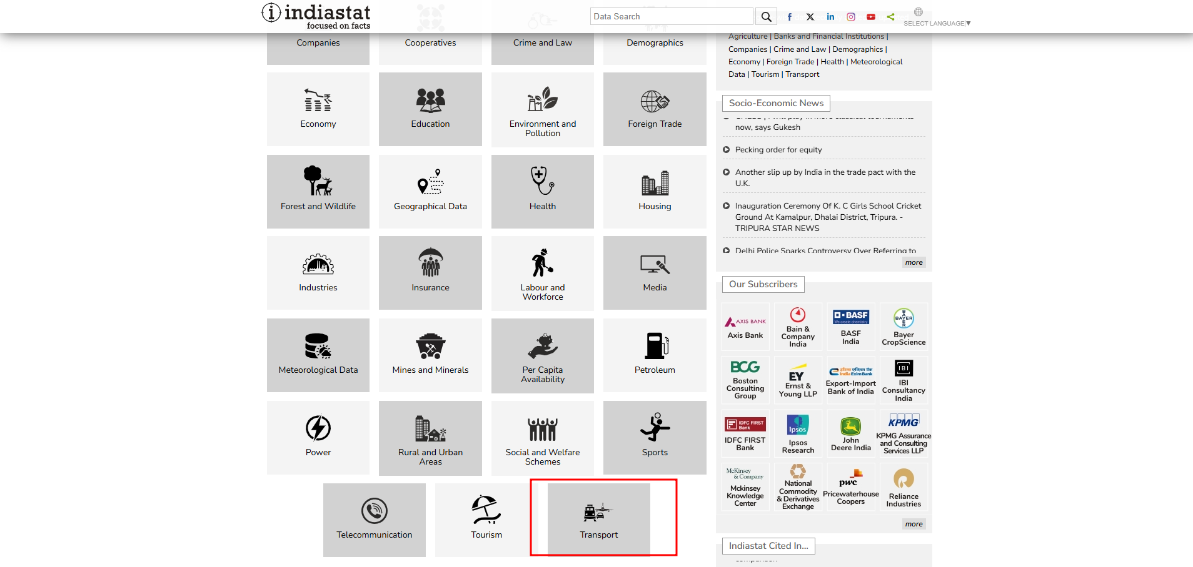Click the Meteorological Data link in sidebar

[x=876, y=62]
